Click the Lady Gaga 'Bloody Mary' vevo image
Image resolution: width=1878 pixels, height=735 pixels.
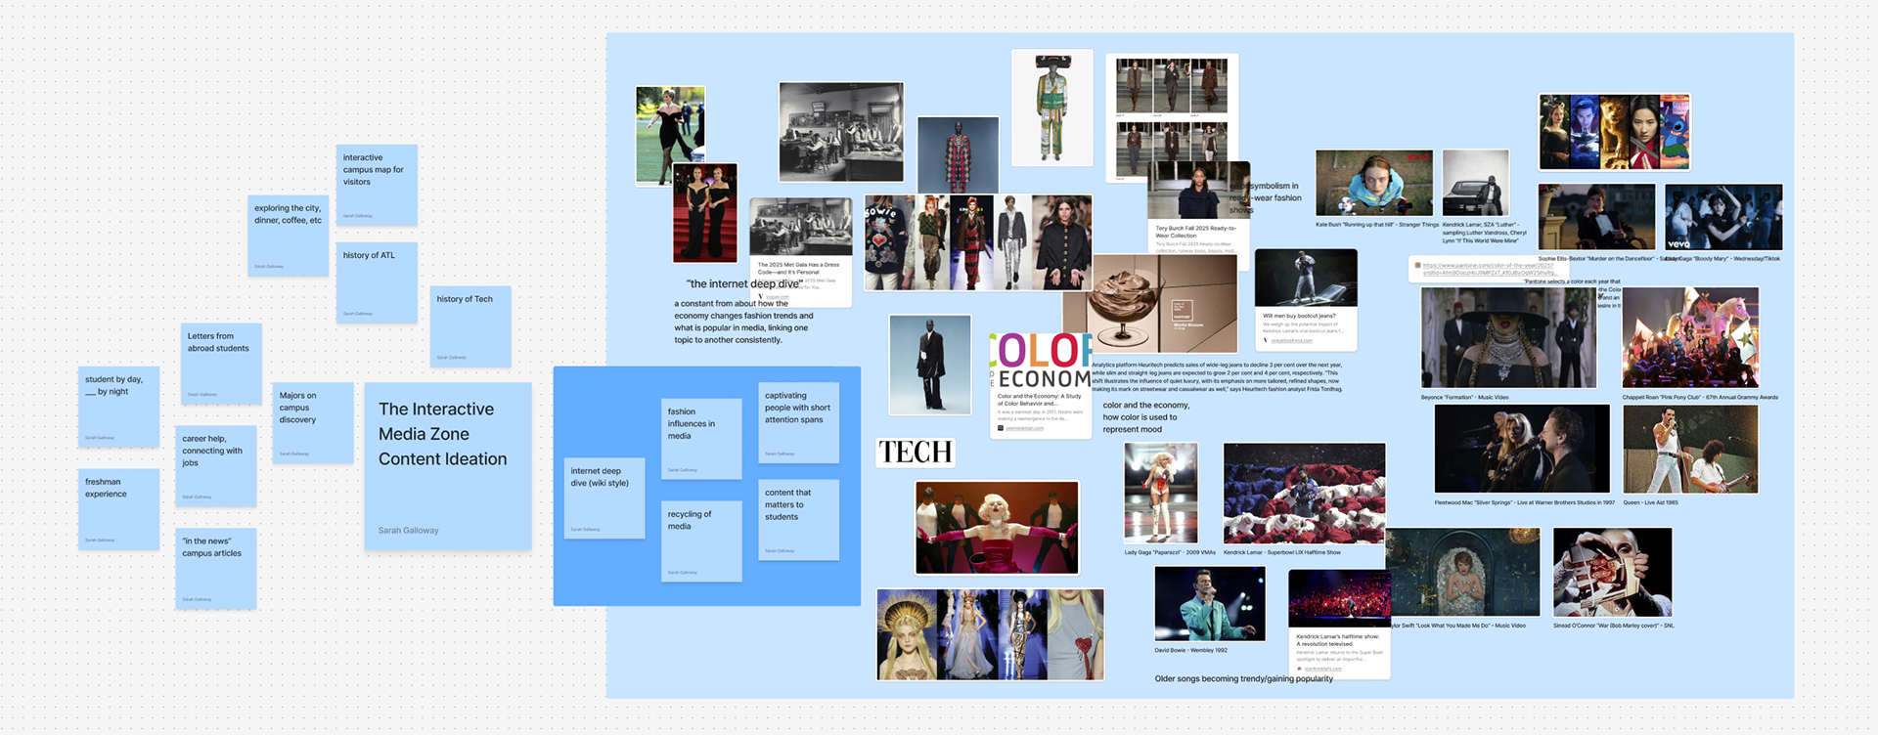[1724, 217]
